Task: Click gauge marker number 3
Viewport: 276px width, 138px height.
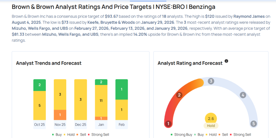Action: coord(211,81)
